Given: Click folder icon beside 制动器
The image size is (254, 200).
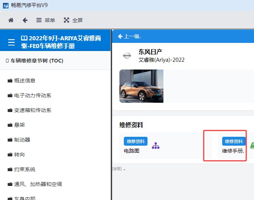Looking at the screenshot, I should pos(10,140).
